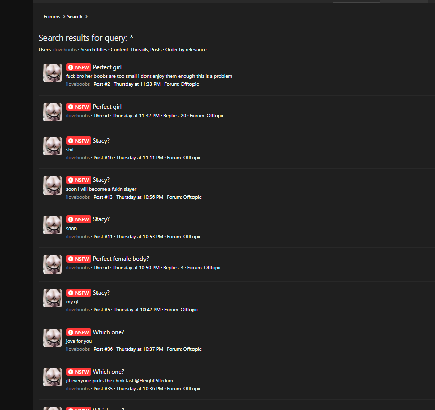435x410 pixels.
Task: Open the 'Stacy?' post #5 result title
Action: pos(101,293)
